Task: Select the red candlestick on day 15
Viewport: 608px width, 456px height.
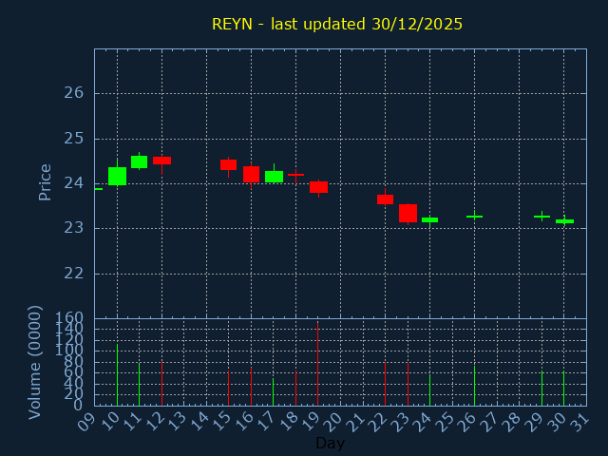Action: 229,164
